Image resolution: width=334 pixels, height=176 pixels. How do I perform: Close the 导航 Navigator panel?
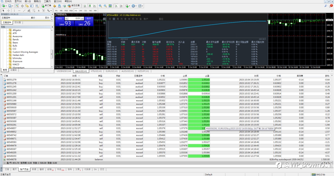(52, 27)
